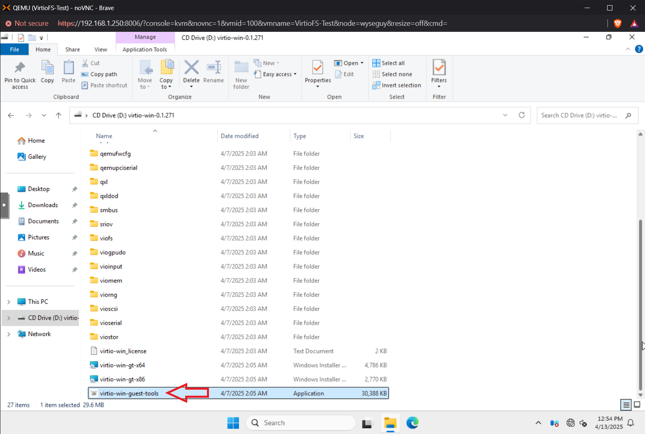Open the Brave Shields lion icon
The width and height of the screenshot is (645, 434).
pyautogui.click(x=618, y=23)
